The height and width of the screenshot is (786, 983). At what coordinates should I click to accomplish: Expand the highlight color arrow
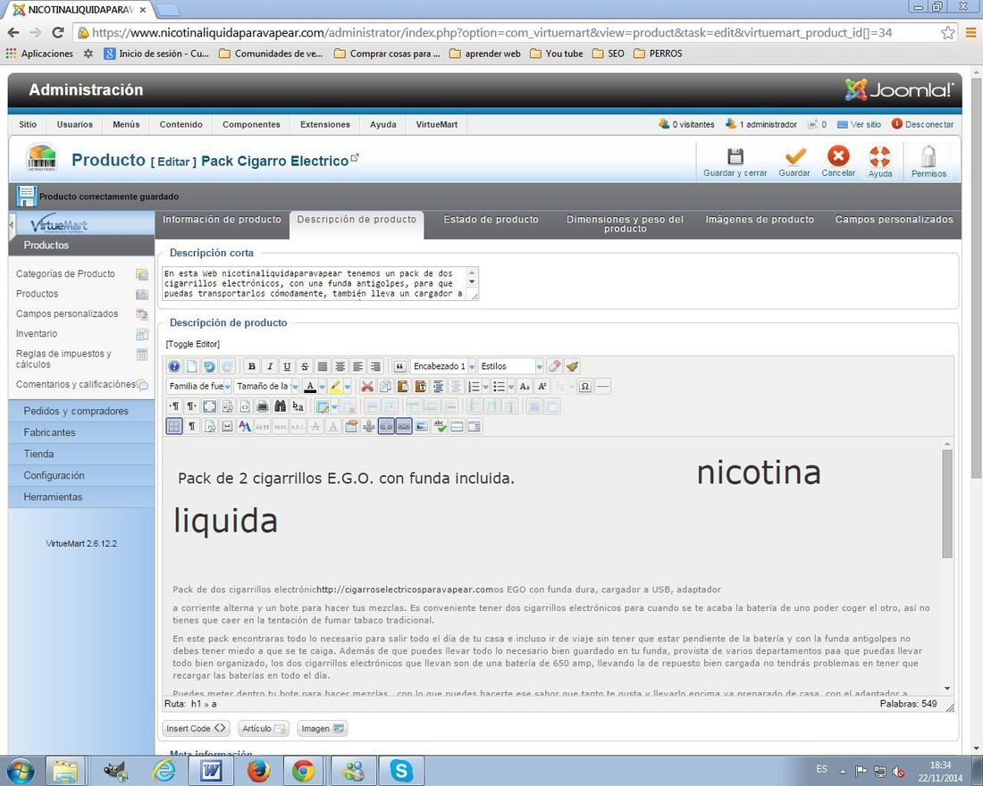pyautogui.click(x=348, y=386)
